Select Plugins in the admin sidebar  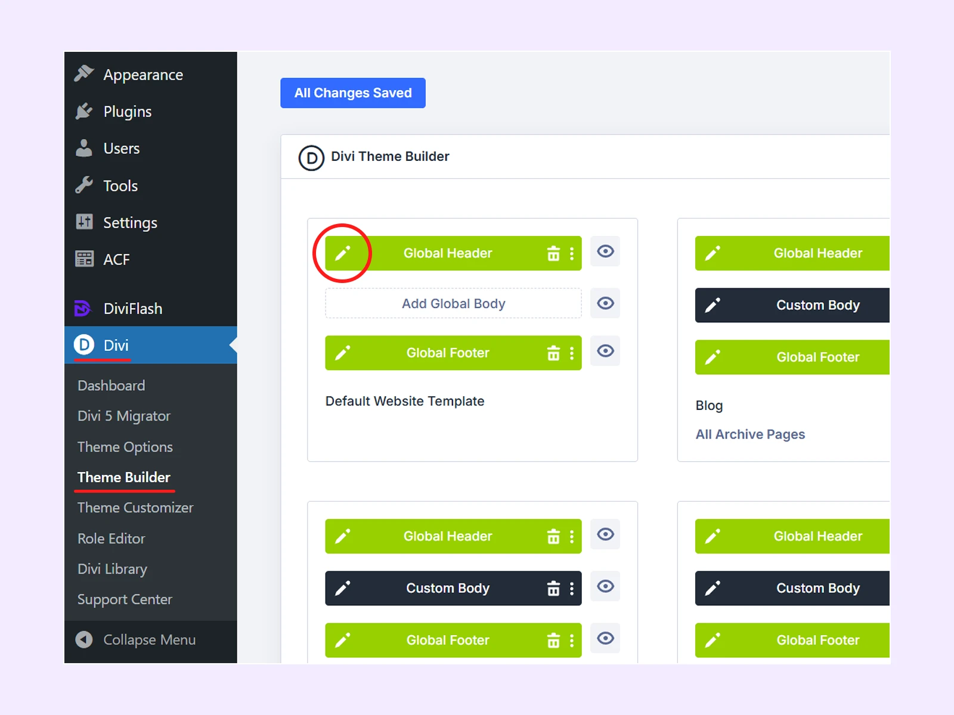pos(127,111)
